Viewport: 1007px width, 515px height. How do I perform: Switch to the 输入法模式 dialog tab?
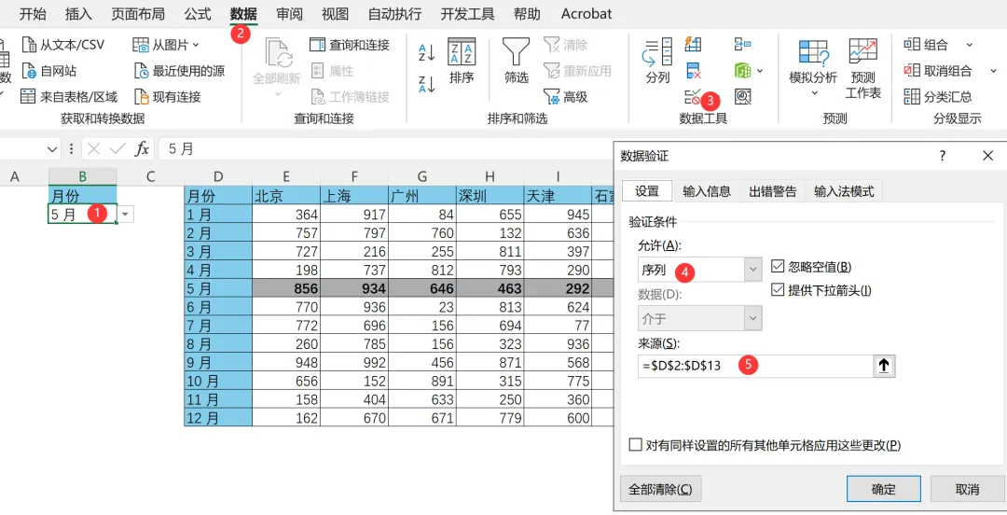[844, 191]
